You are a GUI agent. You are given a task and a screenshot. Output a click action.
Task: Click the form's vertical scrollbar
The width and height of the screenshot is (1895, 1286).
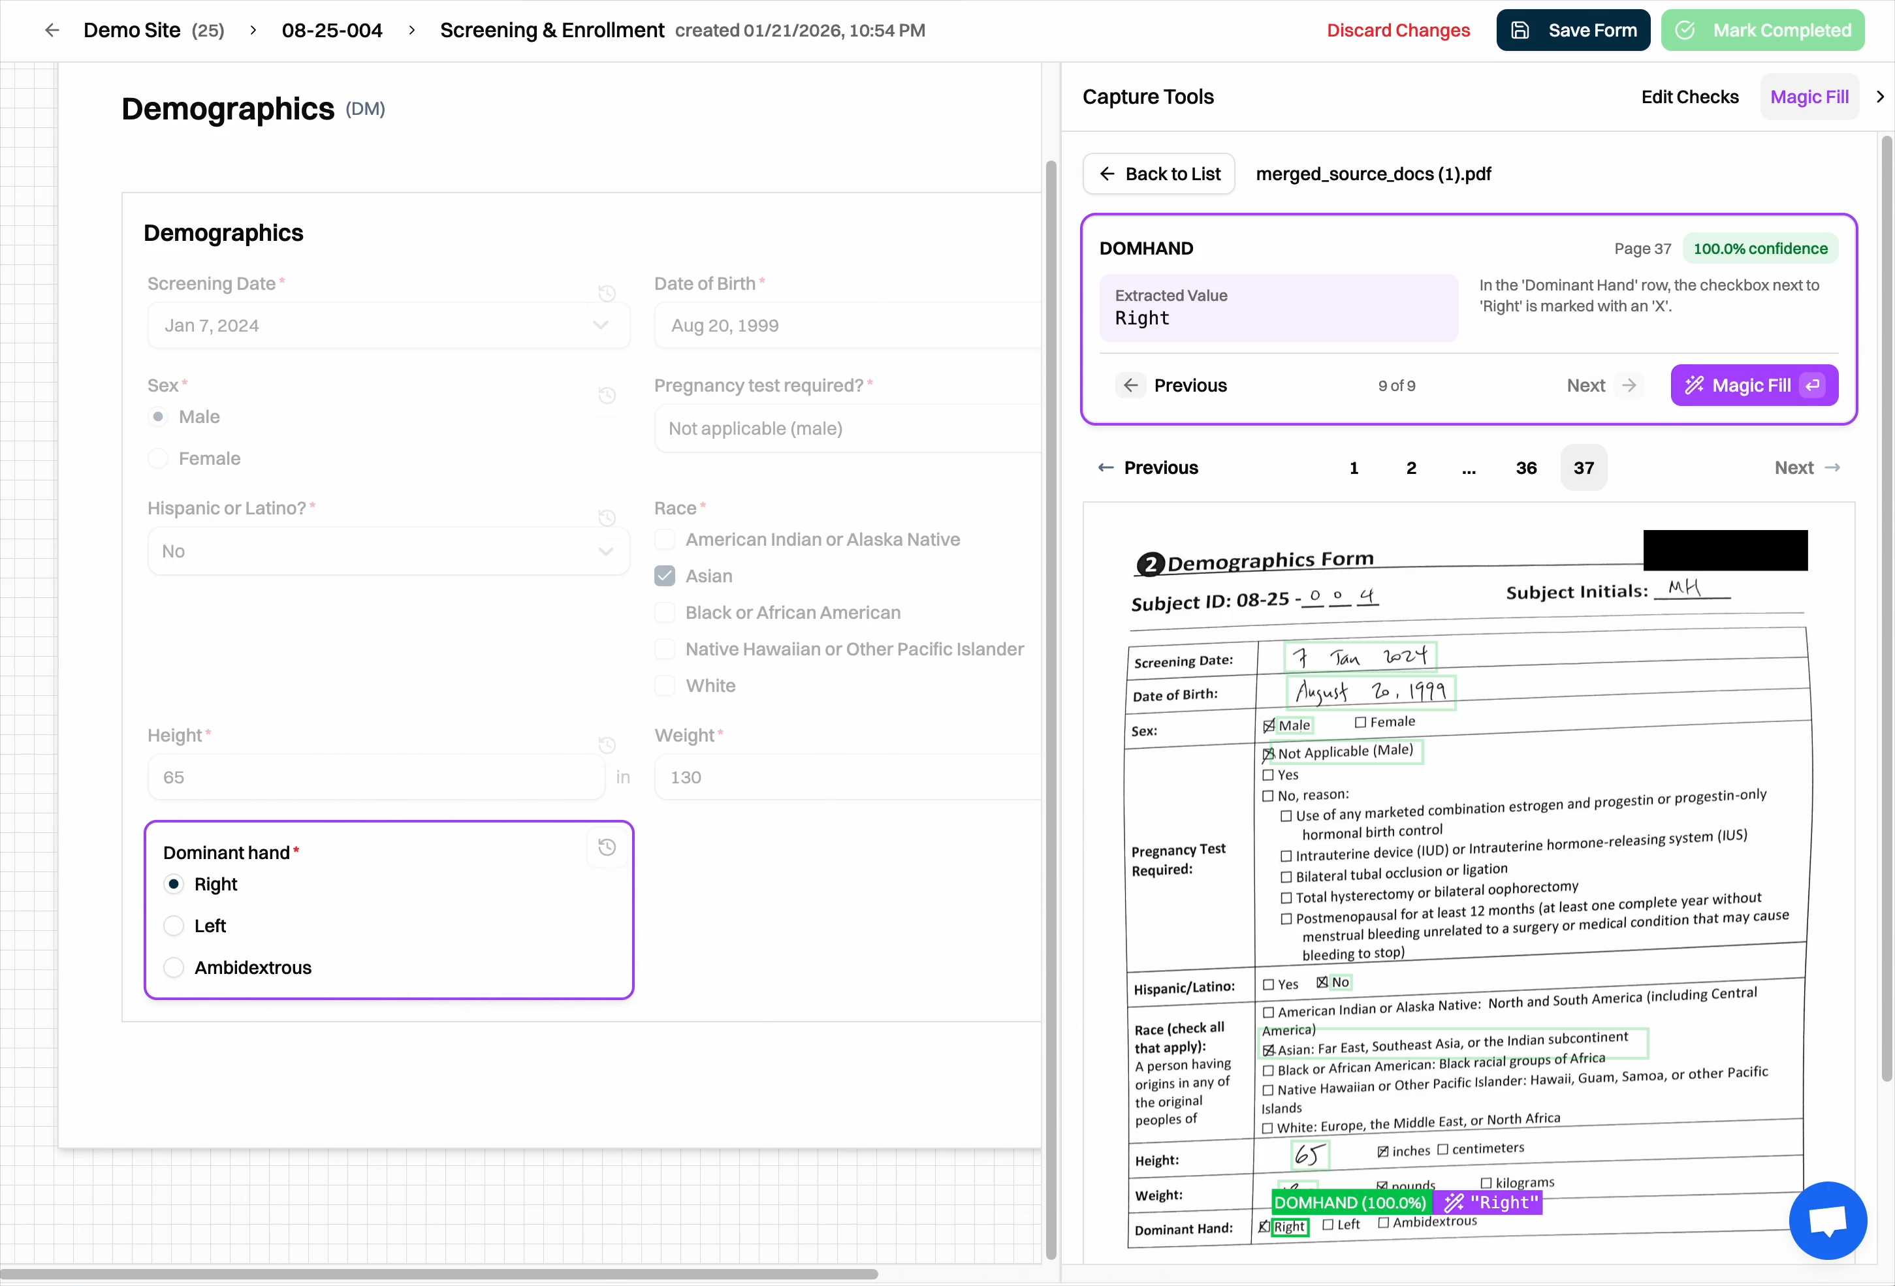click(1050, 709)
